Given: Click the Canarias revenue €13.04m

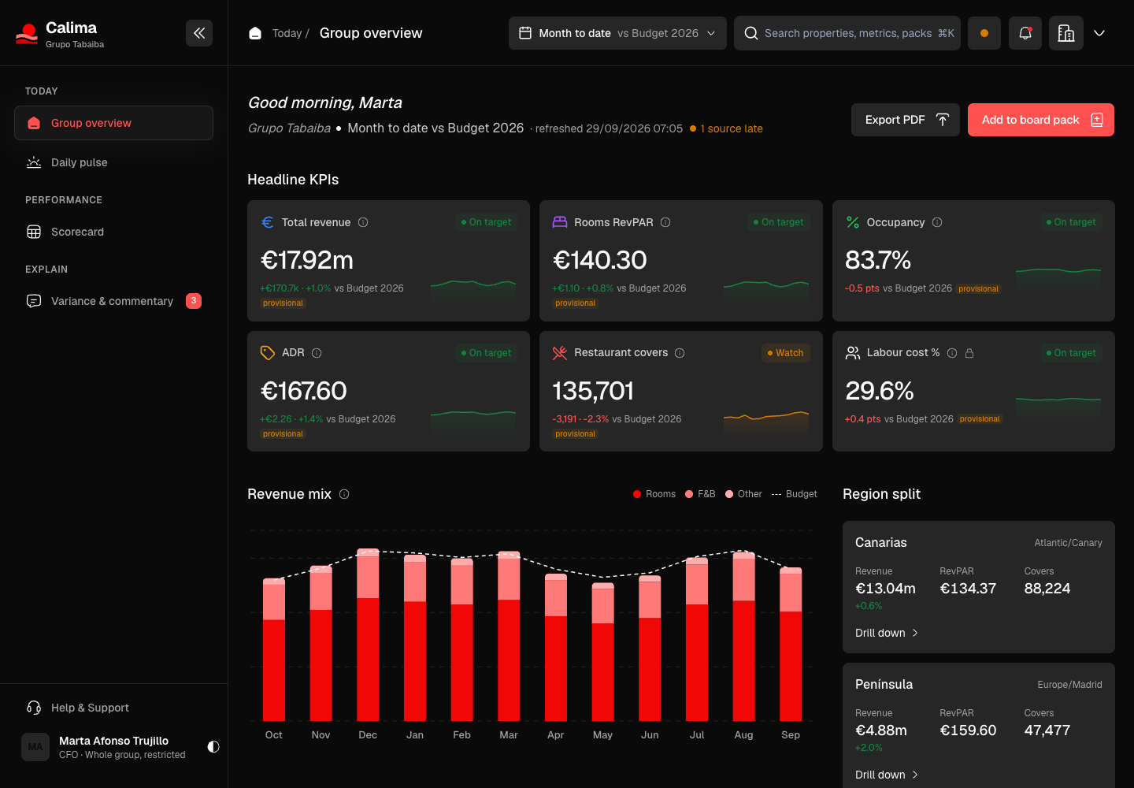Looking at the screenshot, I should tap(885, 589).
